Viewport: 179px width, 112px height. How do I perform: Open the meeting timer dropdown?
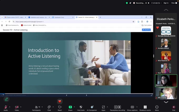click(156, 3)
